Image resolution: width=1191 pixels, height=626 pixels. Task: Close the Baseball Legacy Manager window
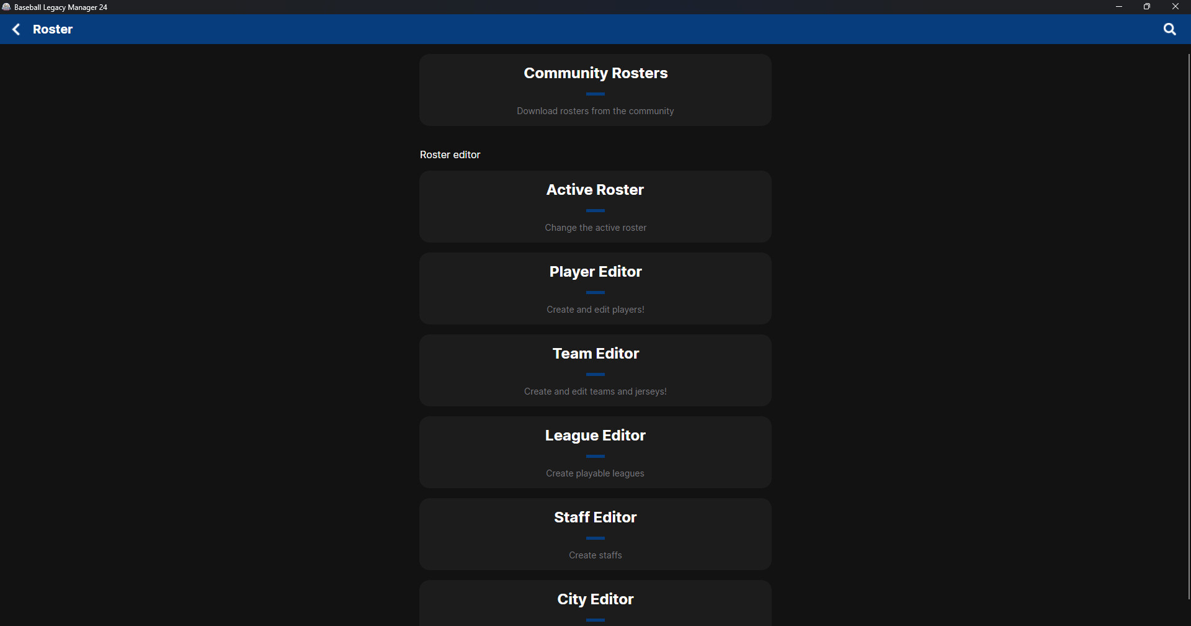(1175, 7)
